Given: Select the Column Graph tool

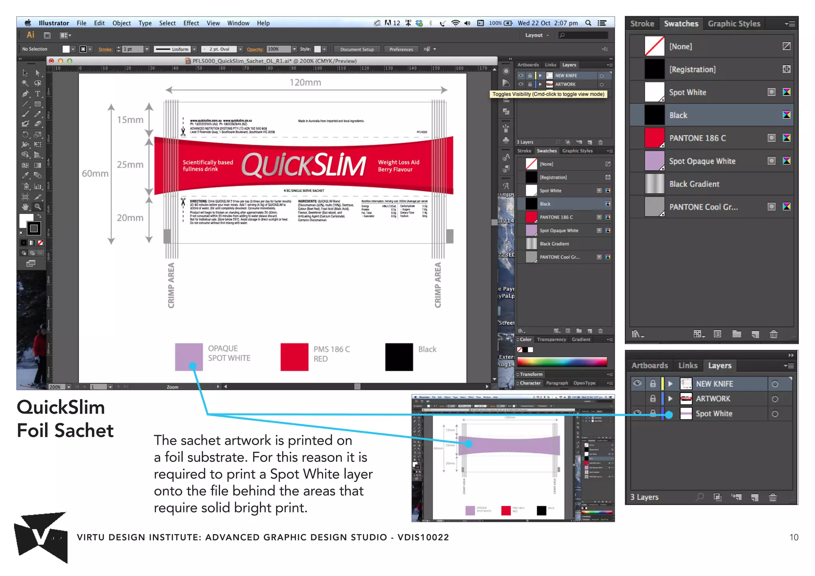Looking at the screenshot, I should pyautogui.click(x=38, y=186).
